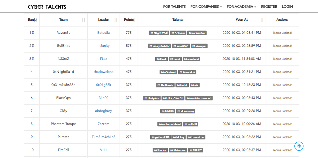Click the Darkjoker talent badge
Viewport: 318px width, 158px height.
click(x=152, y=98)
